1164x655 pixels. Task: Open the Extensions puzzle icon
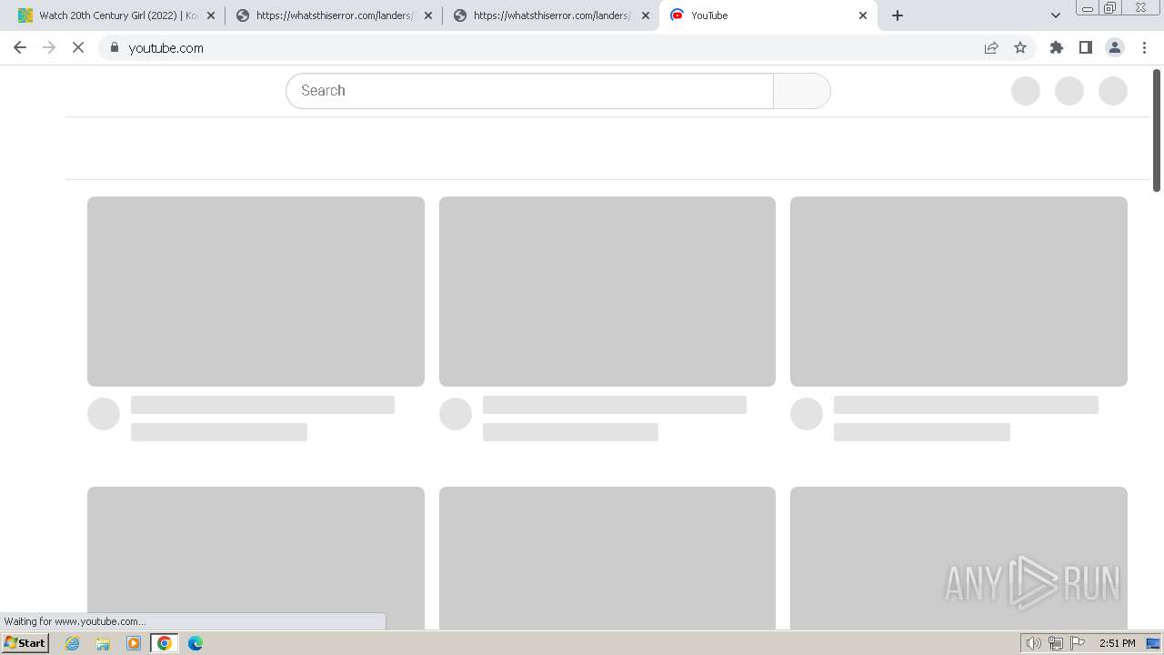pos(1057,47)
